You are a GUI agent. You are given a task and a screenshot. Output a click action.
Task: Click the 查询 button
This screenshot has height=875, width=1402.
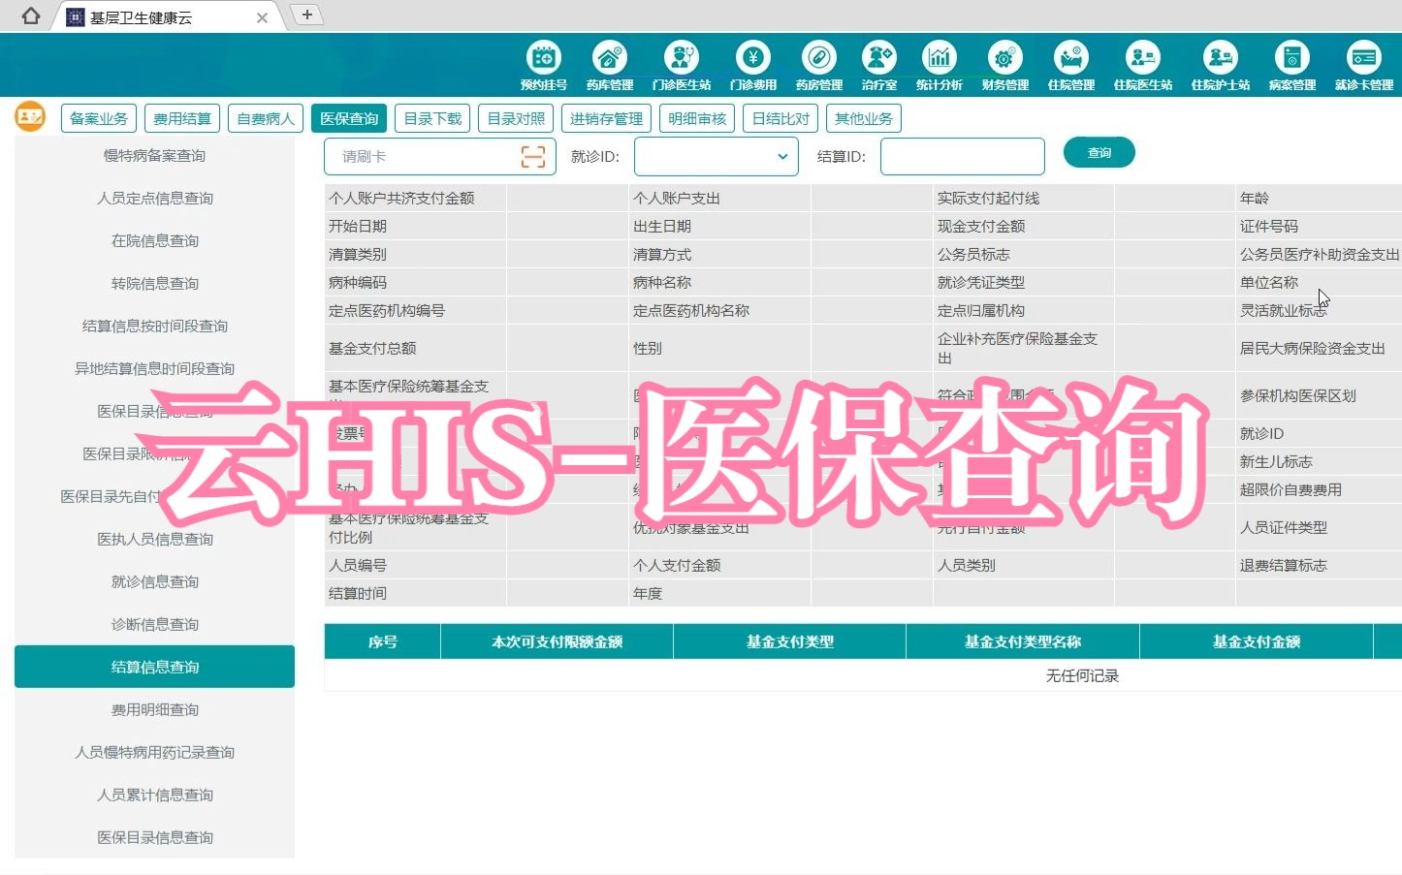click(1099, 152)
